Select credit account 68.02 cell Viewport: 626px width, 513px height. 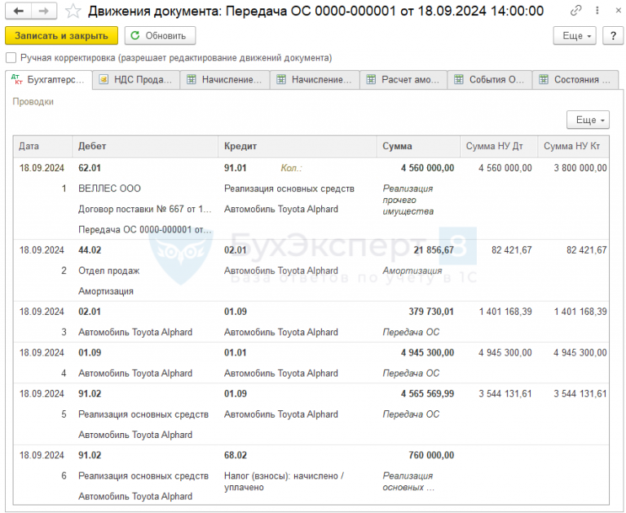point(235,456)
